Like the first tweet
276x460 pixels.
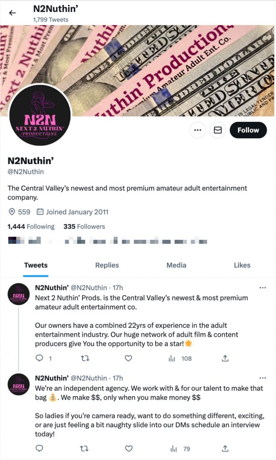click(x=128, y=358)
